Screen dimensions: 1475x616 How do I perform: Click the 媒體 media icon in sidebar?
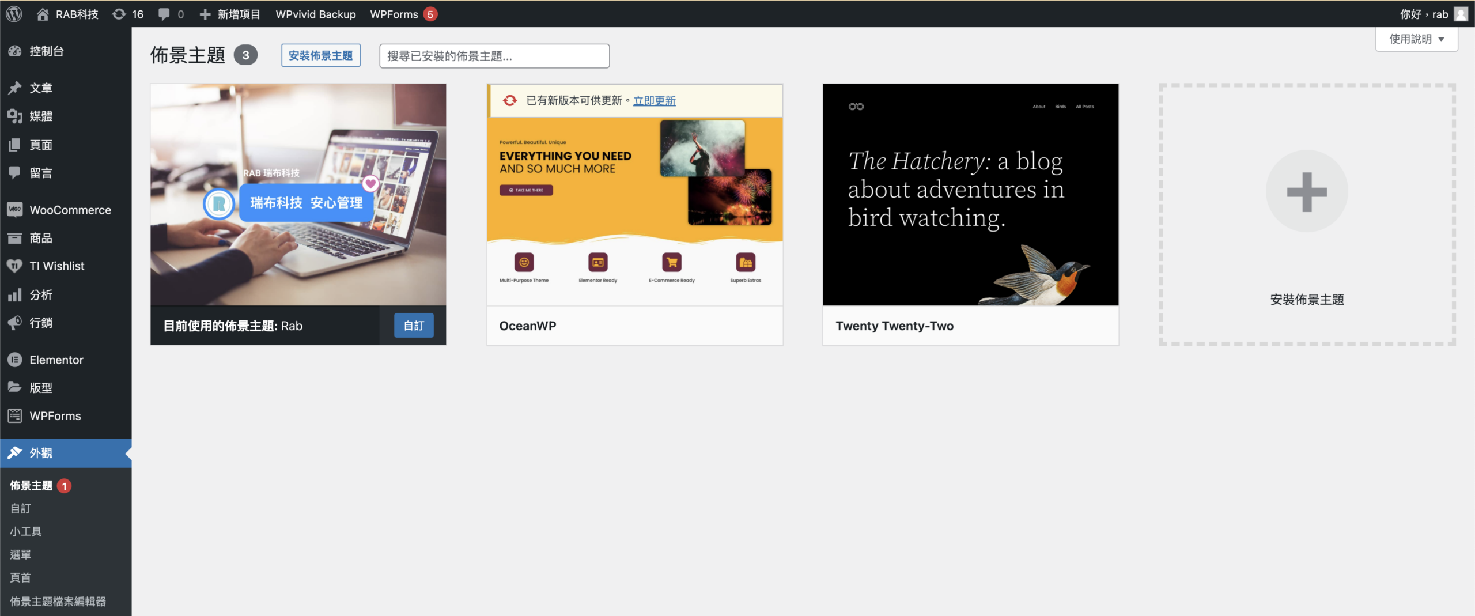click(15, 116)
